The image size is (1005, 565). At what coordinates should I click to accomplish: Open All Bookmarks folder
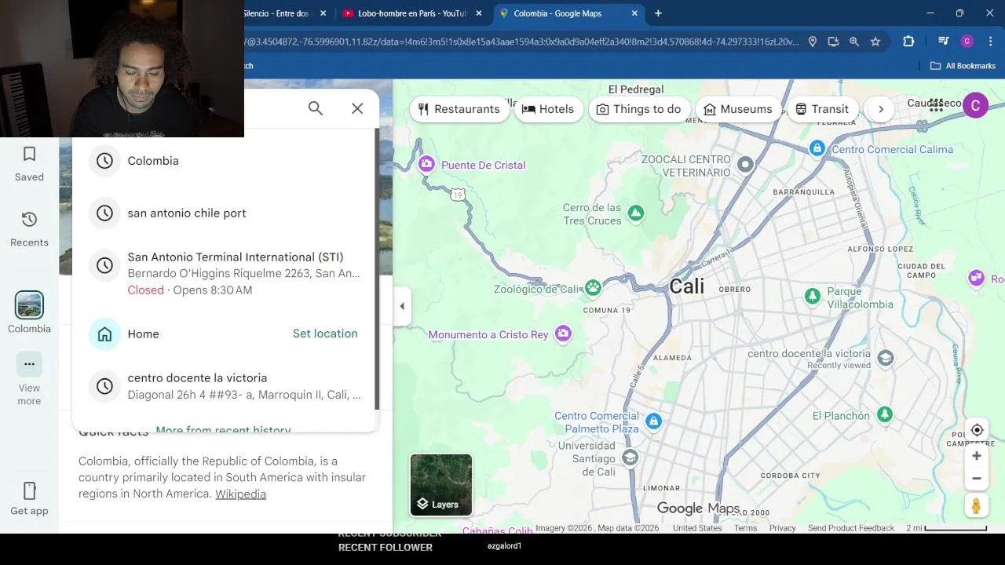(963, 66)
